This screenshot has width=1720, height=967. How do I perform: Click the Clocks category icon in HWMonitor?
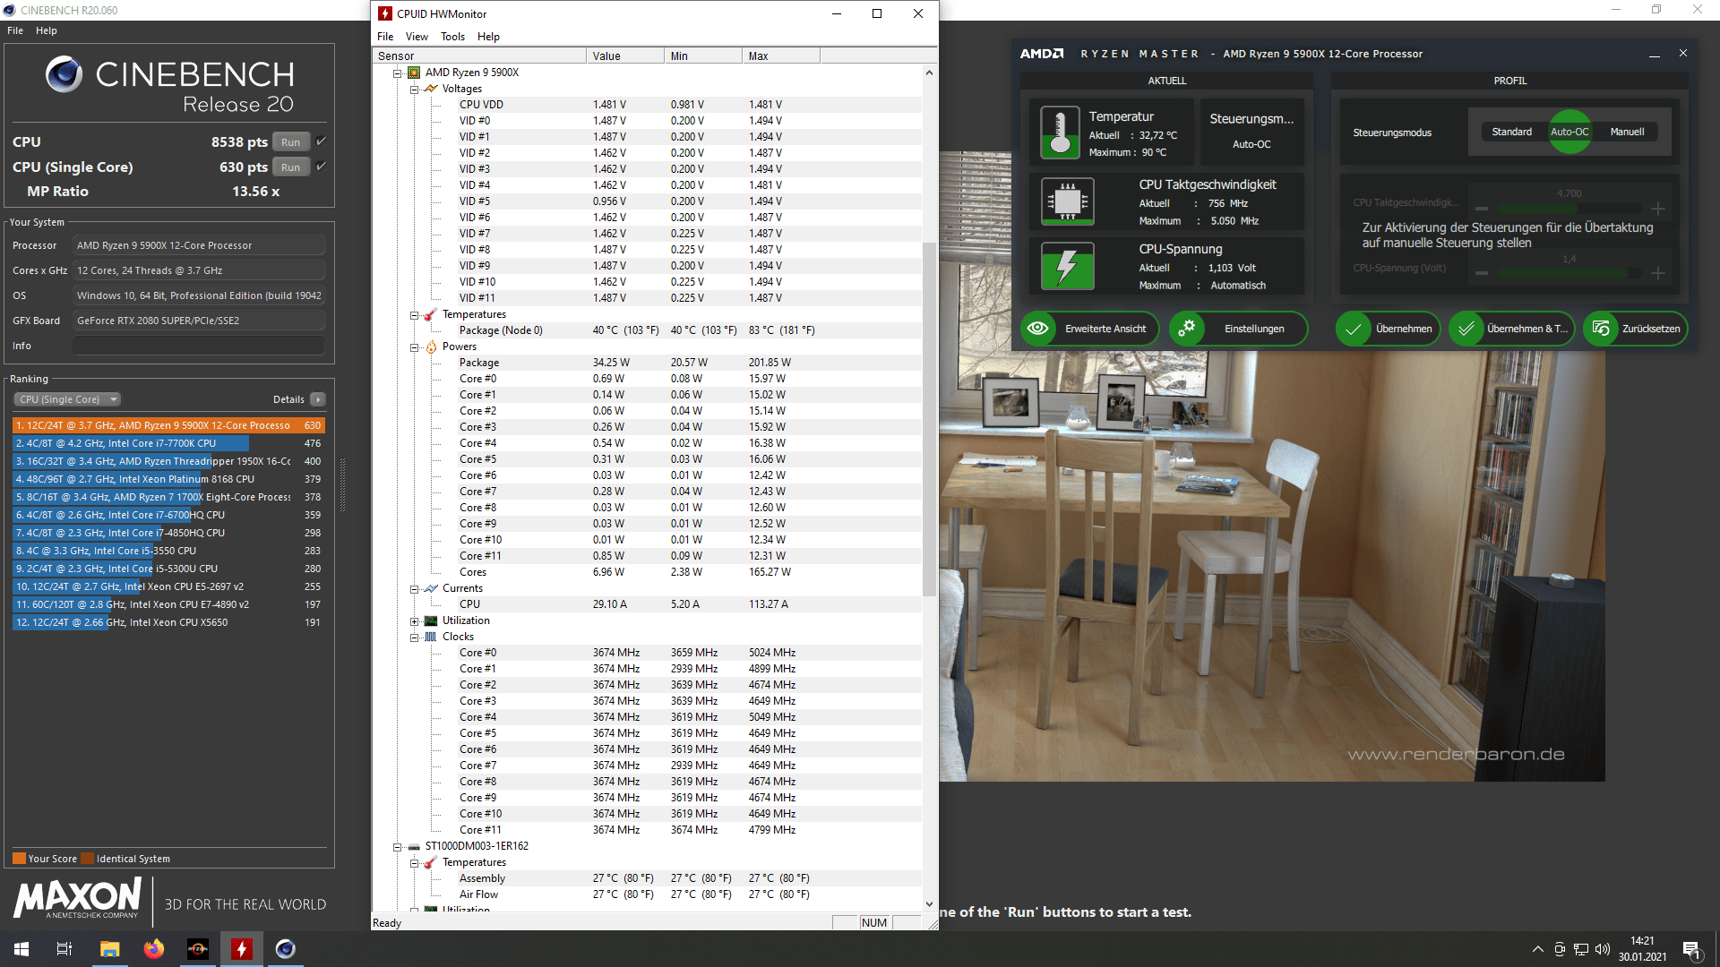(x=431, y=637)
